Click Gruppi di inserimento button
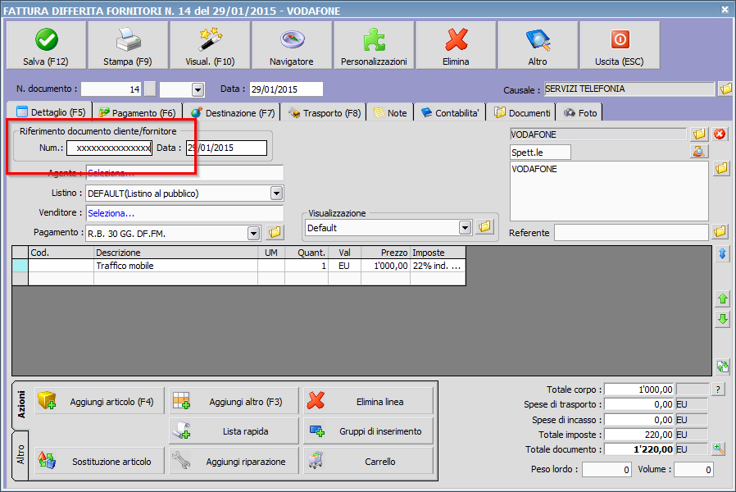 [x=368, y=431]
